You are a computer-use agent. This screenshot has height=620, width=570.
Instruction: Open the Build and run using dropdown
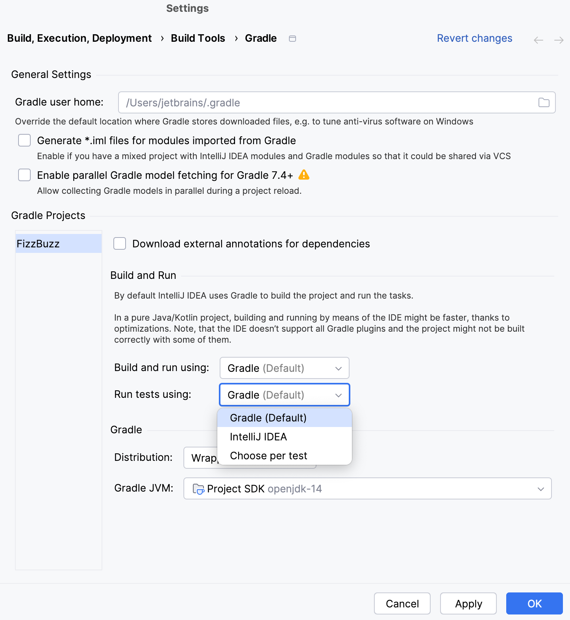tap(284, 368)
